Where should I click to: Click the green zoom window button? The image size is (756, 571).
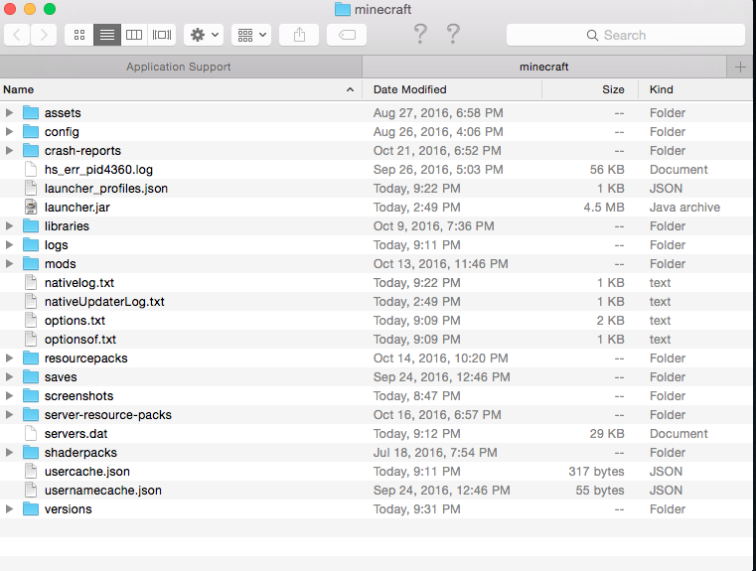pyautogui.click(x=50, y=9)
